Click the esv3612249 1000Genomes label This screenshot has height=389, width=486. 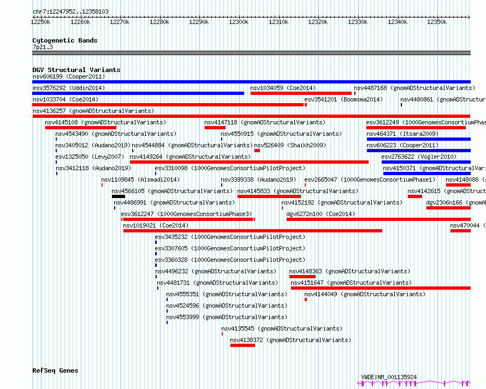[426, 122]
